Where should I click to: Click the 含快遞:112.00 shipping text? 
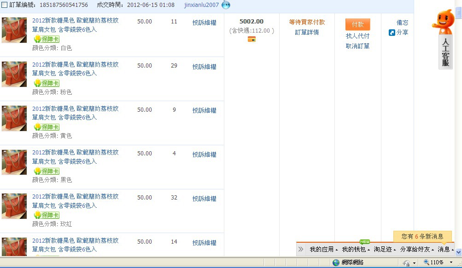pos(251,31)
